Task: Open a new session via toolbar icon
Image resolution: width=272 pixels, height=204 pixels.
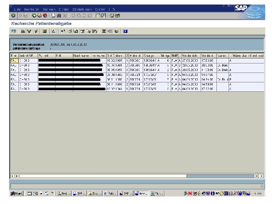Action: pos(98,15)
